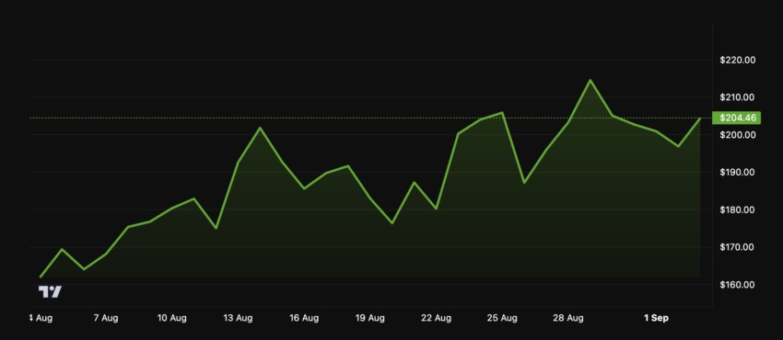Select the 10 Aug date marker
This screenshot has width=783, height=340.
point(171,318)
